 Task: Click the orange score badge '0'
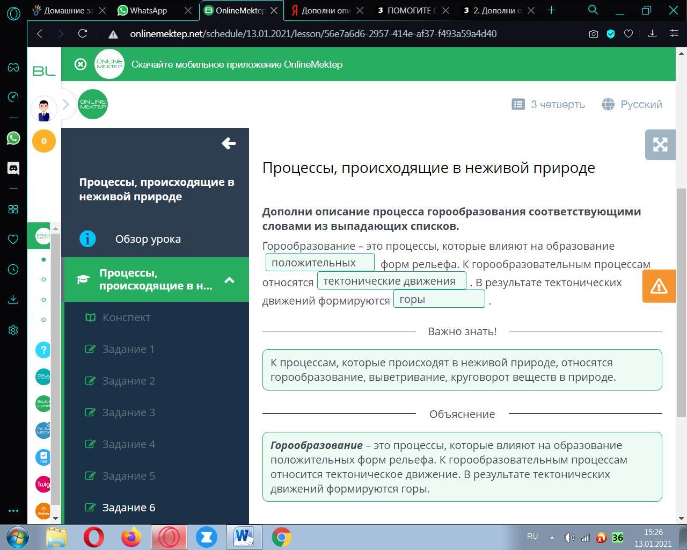coord(44,141)
